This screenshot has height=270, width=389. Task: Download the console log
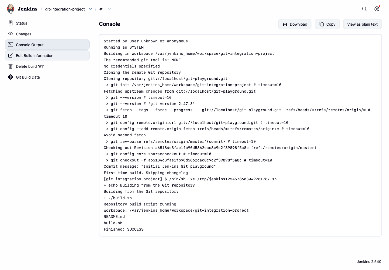click(295, 24)
